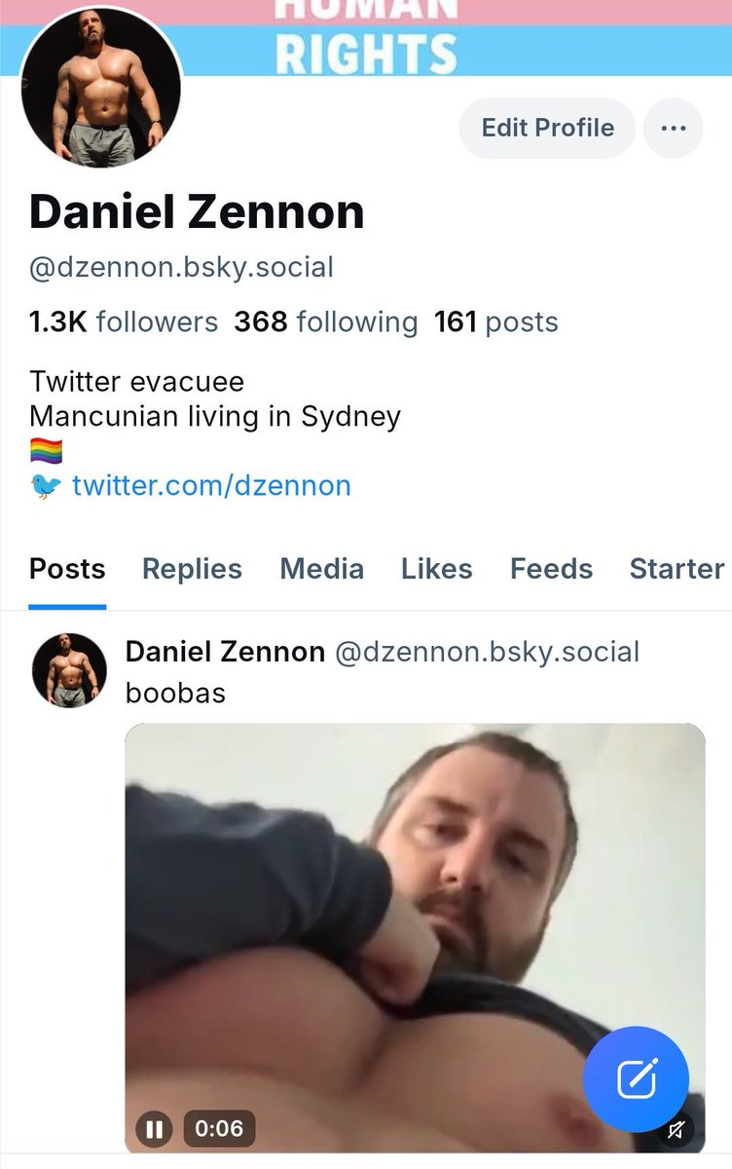This screenshot has height=1169, width=732.
Task: Click the Edit Profile button
Action: pyautogui.click(x=548, y=128)
